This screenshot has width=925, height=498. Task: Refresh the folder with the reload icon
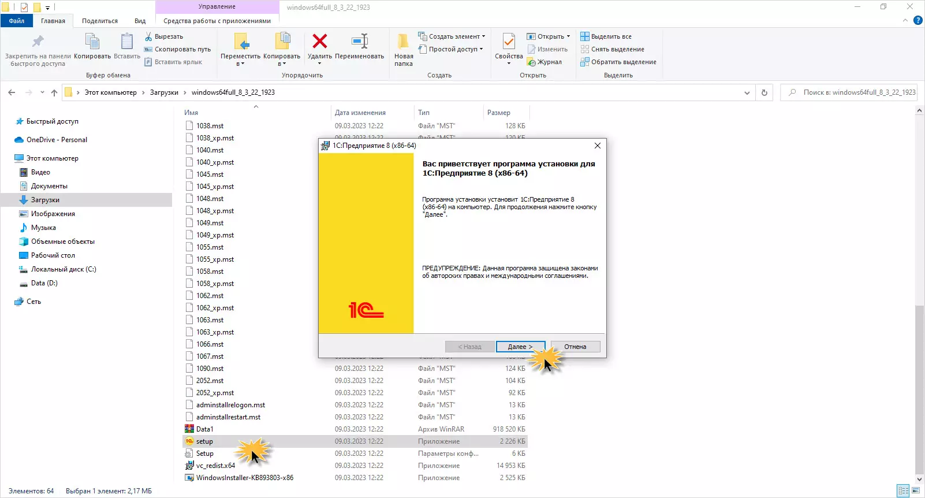(764, 92)
